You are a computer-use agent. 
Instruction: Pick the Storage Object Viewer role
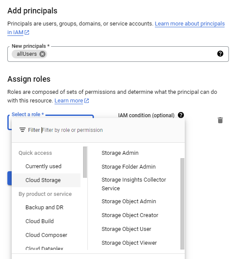[129, 243]
